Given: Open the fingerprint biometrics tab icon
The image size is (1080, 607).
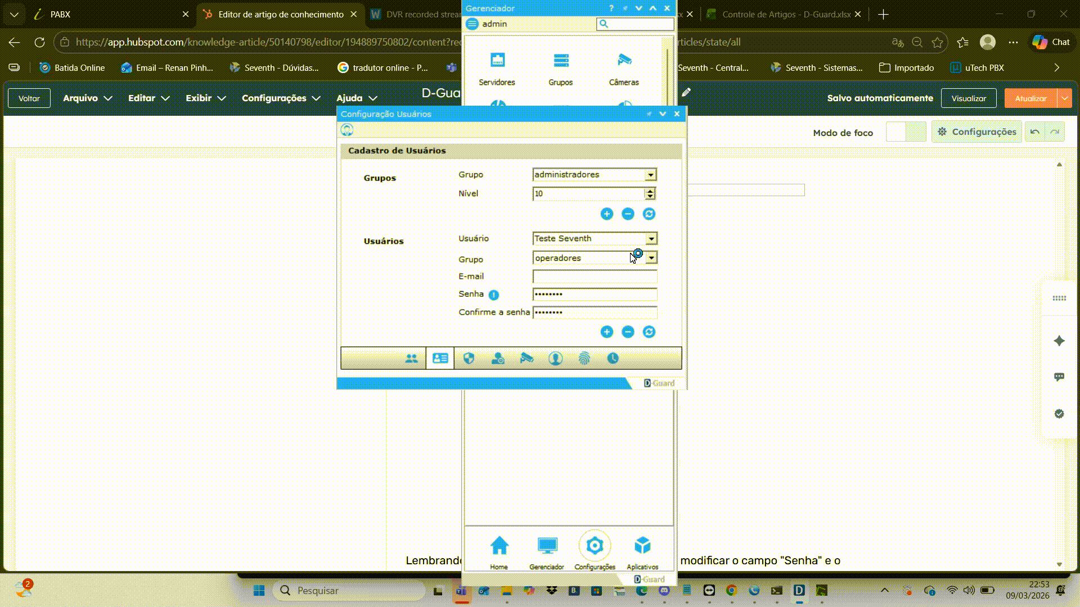Looking at the screenshot, I should point(584,359).
